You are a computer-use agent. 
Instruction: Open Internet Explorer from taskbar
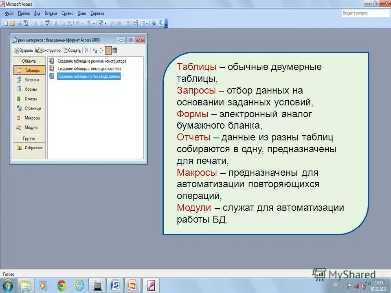(79, 286)
